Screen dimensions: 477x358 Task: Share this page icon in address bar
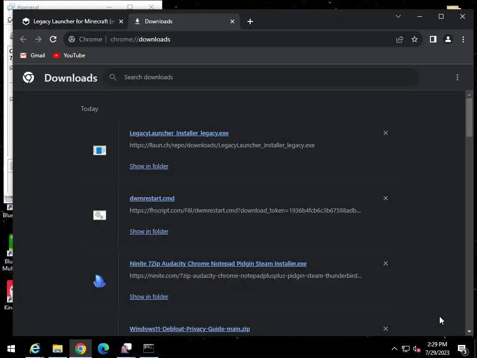coord(399,39)
